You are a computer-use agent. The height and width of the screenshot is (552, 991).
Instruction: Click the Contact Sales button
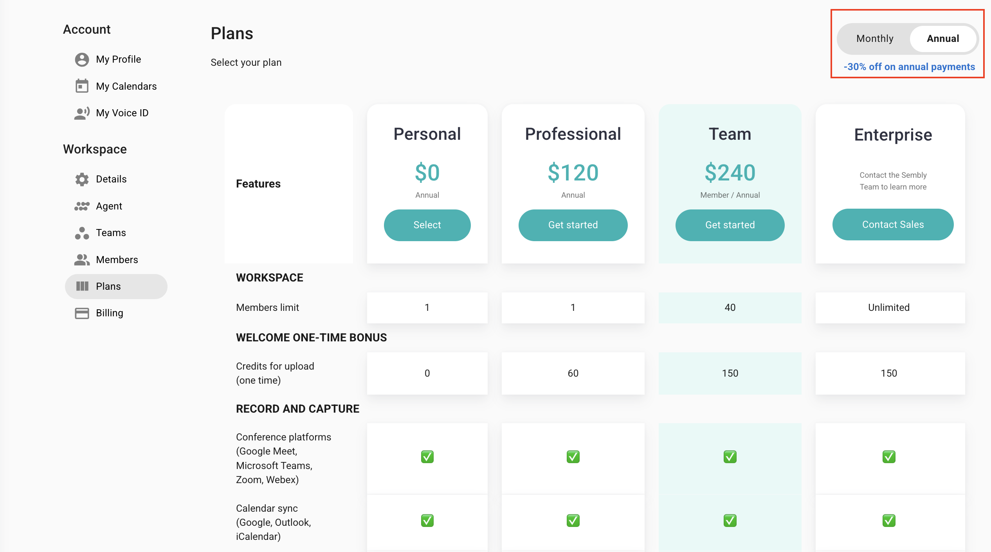pyautogui.click(x=892, y=225)
